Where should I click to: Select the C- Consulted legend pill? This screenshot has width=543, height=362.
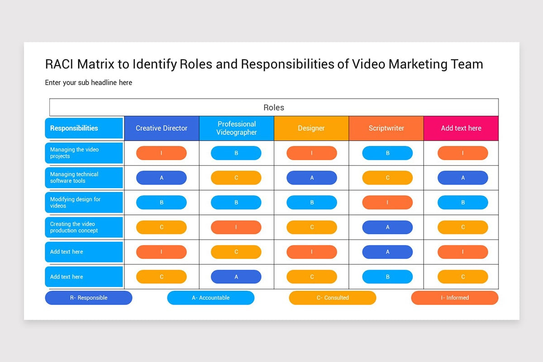coord(333,298)
